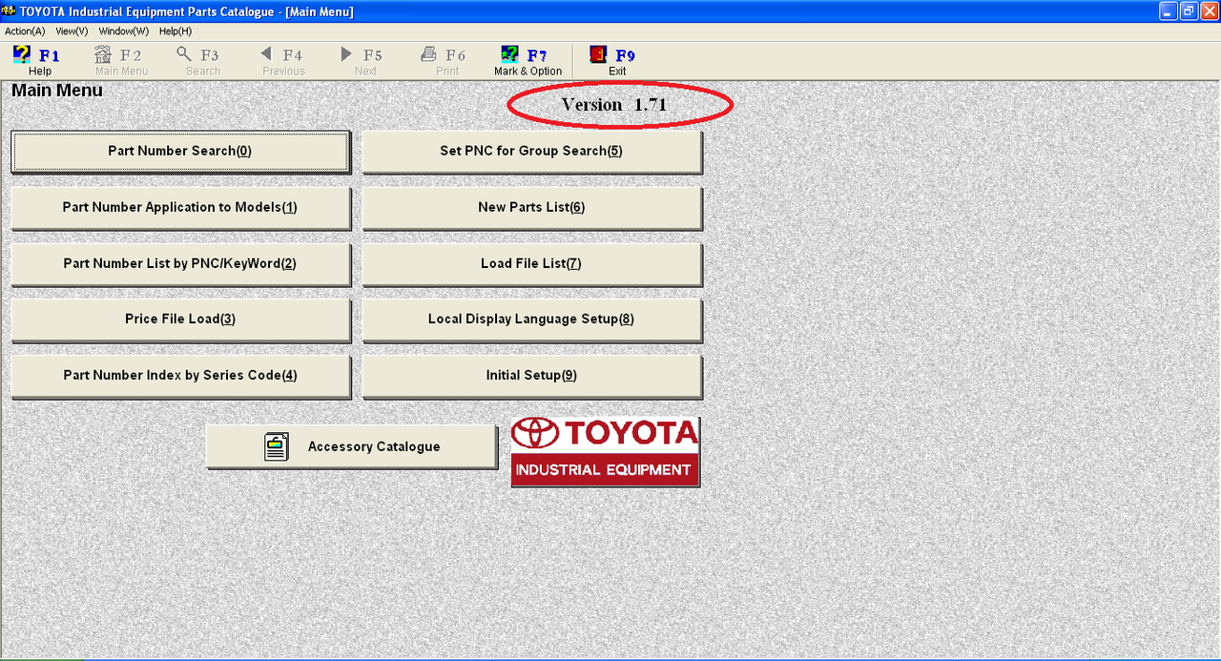Open Initial Setup(9)

pos(531,376)
